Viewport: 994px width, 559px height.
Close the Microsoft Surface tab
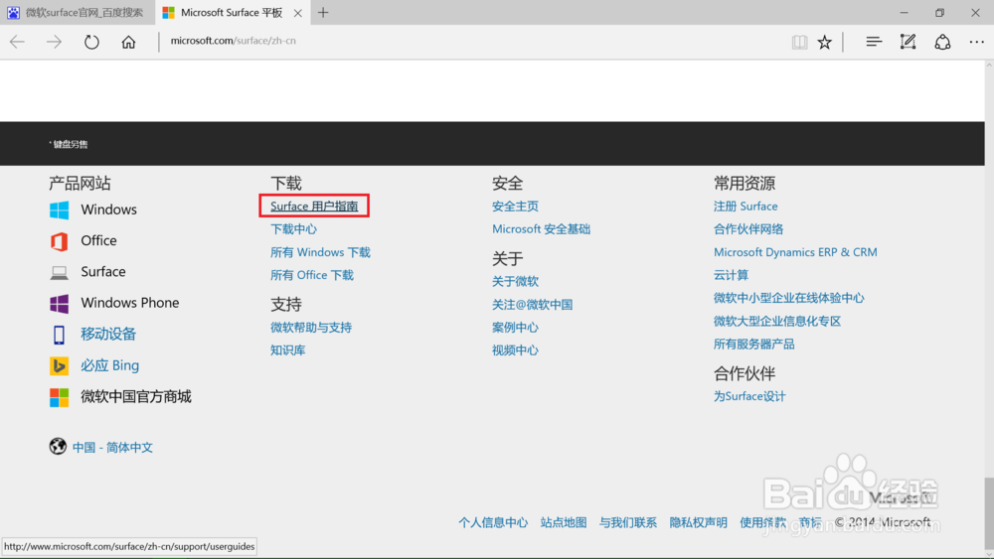(x=297, y=13)
